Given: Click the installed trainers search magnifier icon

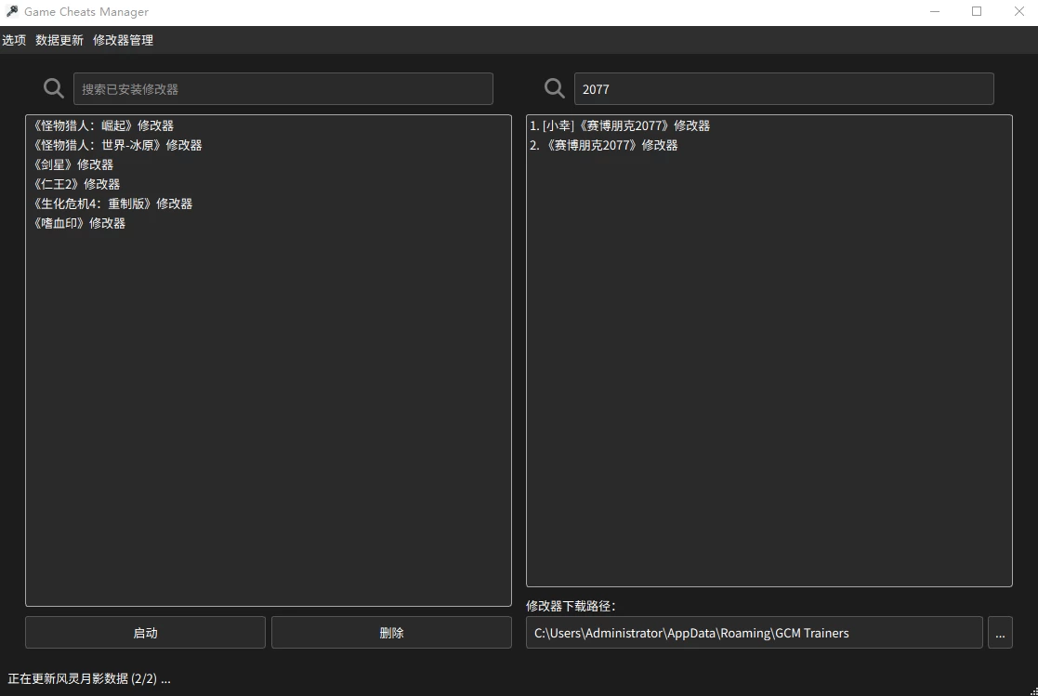Looking at the screenshot, I should 54,88.
